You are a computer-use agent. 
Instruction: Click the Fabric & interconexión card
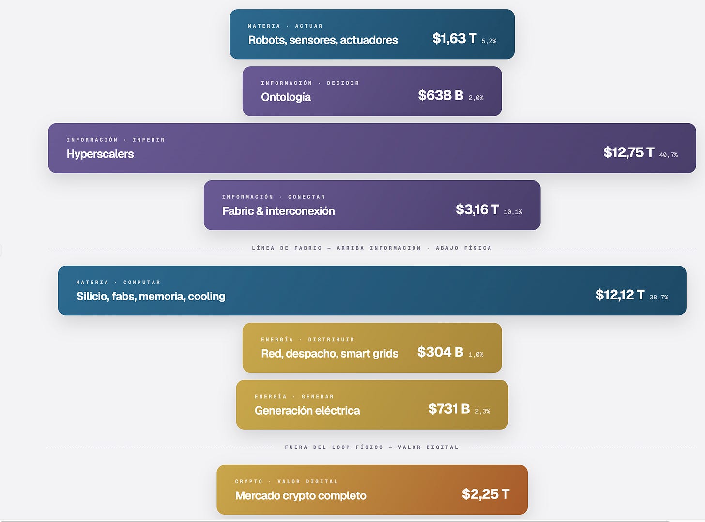372,205
